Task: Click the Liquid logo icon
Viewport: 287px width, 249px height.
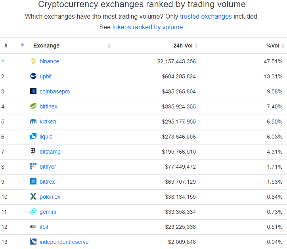Action: pyautogui.click(x=33, y=137)
